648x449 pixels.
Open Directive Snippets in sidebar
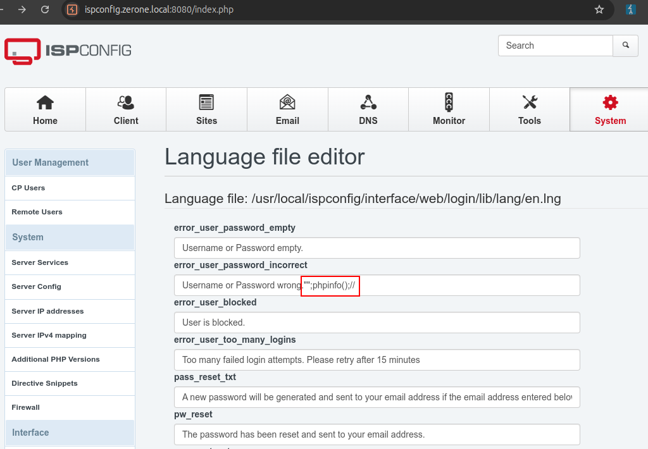tap(70, 383)
